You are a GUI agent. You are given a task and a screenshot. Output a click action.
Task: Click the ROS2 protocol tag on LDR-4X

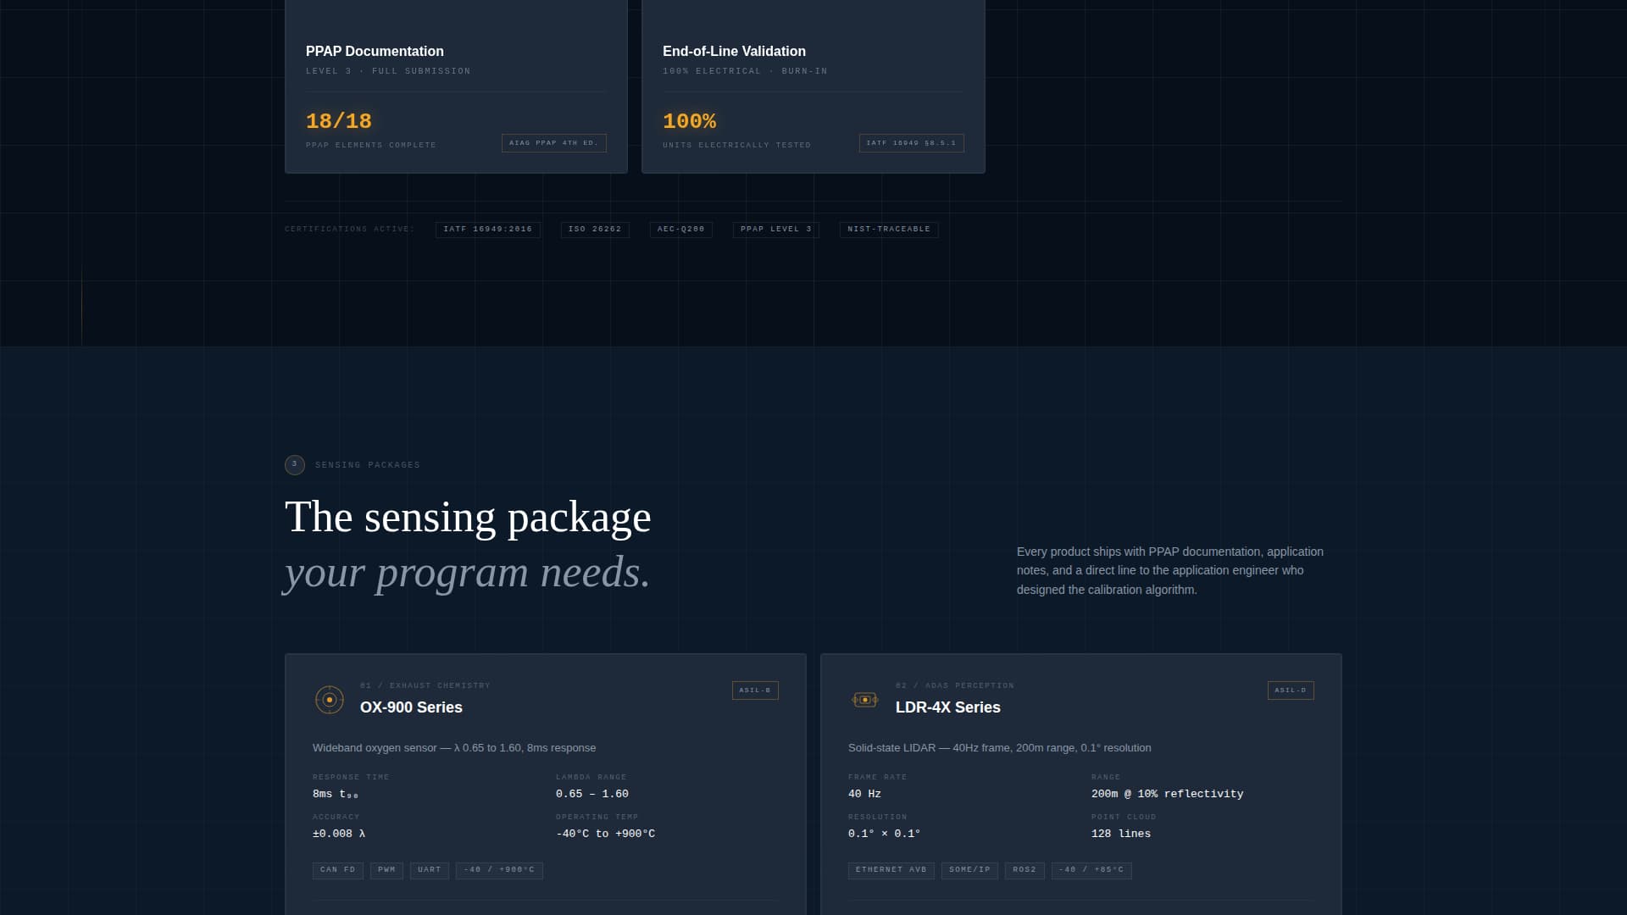(x=1025, y=870)
